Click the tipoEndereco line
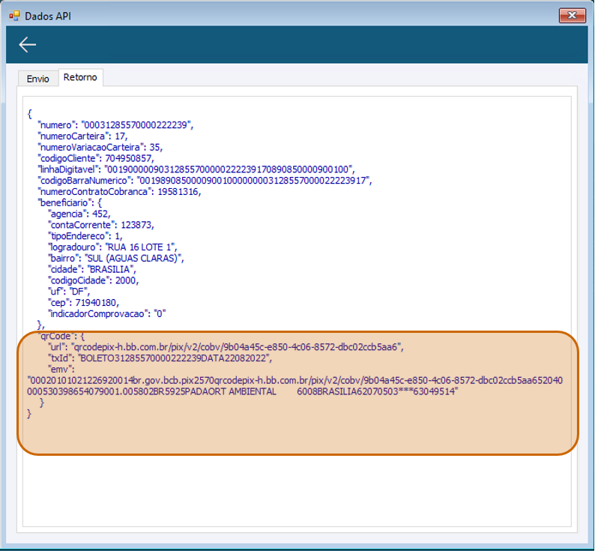This screenshot has width=595, height=551. pos(85,236)
